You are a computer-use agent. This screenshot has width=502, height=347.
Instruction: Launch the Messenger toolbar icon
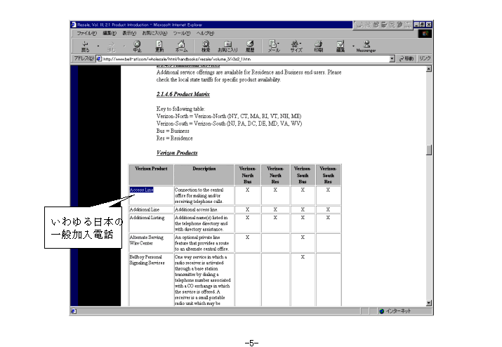point(366,46)
